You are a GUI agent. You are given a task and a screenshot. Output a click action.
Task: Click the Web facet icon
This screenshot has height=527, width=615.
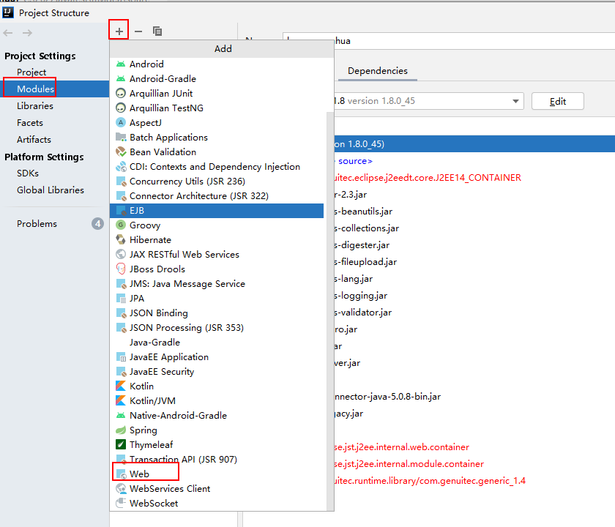[x=121, y=474]
